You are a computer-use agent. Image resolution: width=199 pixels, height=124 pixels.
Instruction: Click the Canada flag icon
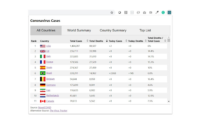(43, 101)
